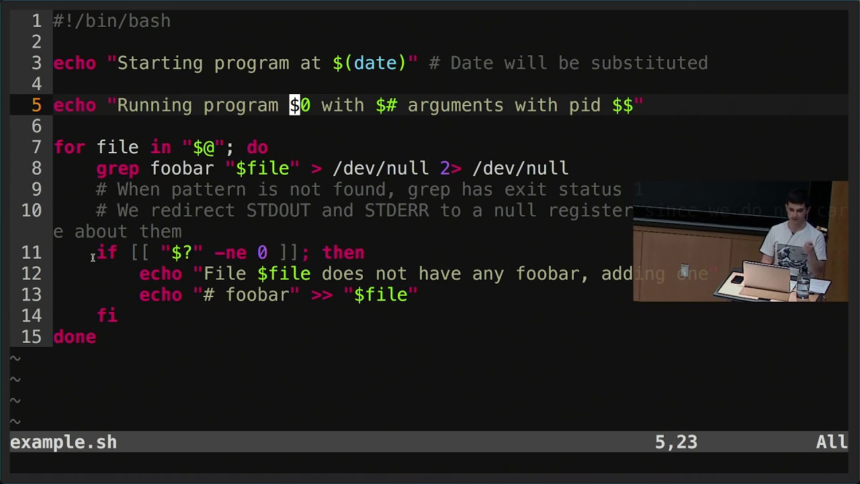Click the ">>" append operator on line 13
The width and height of the screenshot is (860, 484).
click(322, 294)
